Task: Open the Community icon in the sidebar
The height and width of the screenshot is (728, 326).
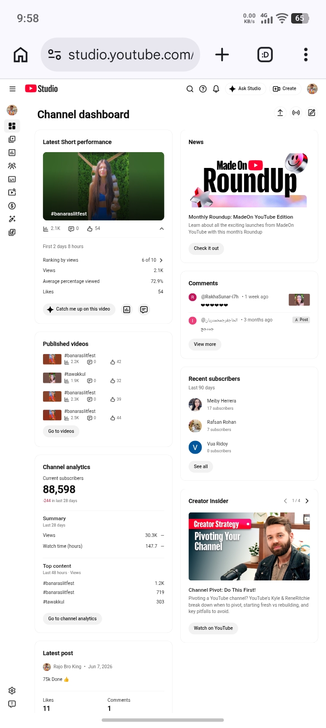Action: pos(12,166)
